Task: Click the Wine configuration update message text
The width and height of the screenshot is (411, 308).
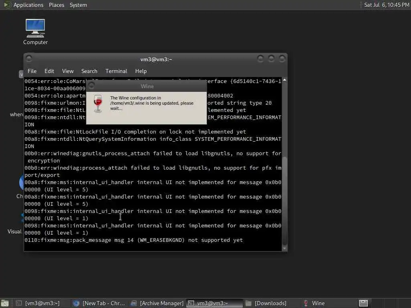Action: pyautogui.click(x=152, y=103)
